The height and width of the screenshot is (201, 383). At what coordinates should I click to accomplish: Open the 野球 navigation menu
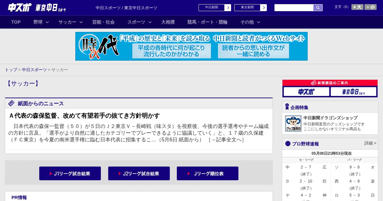38,22
